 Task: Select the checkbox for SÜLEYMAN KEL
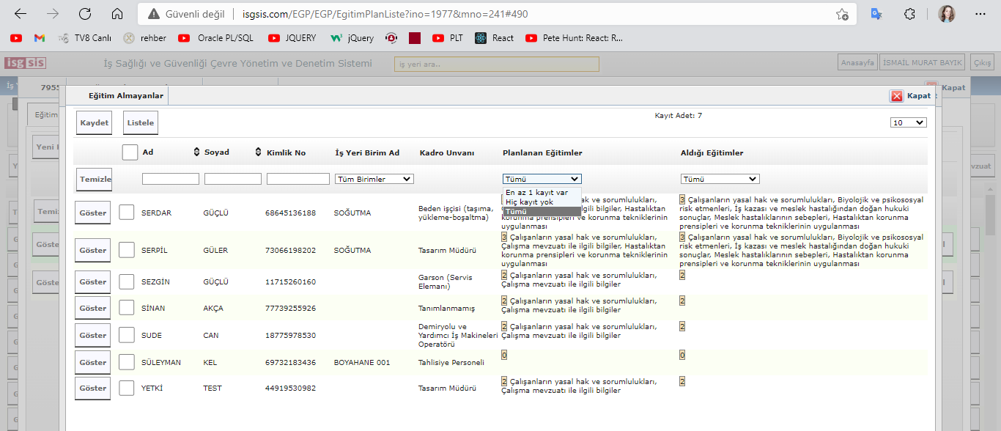(127, 362)
